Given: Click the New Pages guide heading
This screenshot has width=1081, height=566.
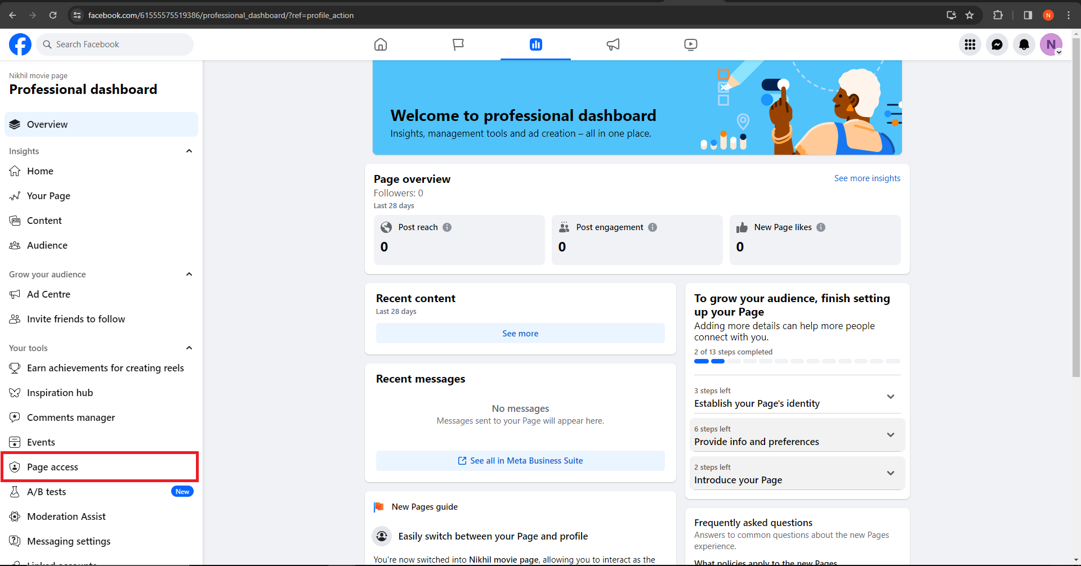Looking at the screenshot, I should tap(425, 507).
